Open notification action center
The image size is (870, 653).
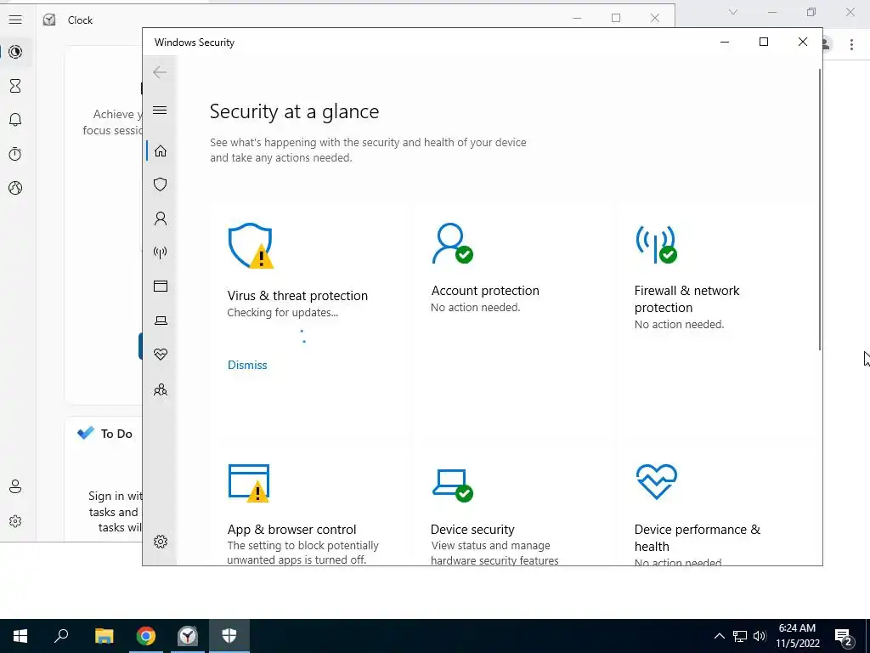click(844, 637)
